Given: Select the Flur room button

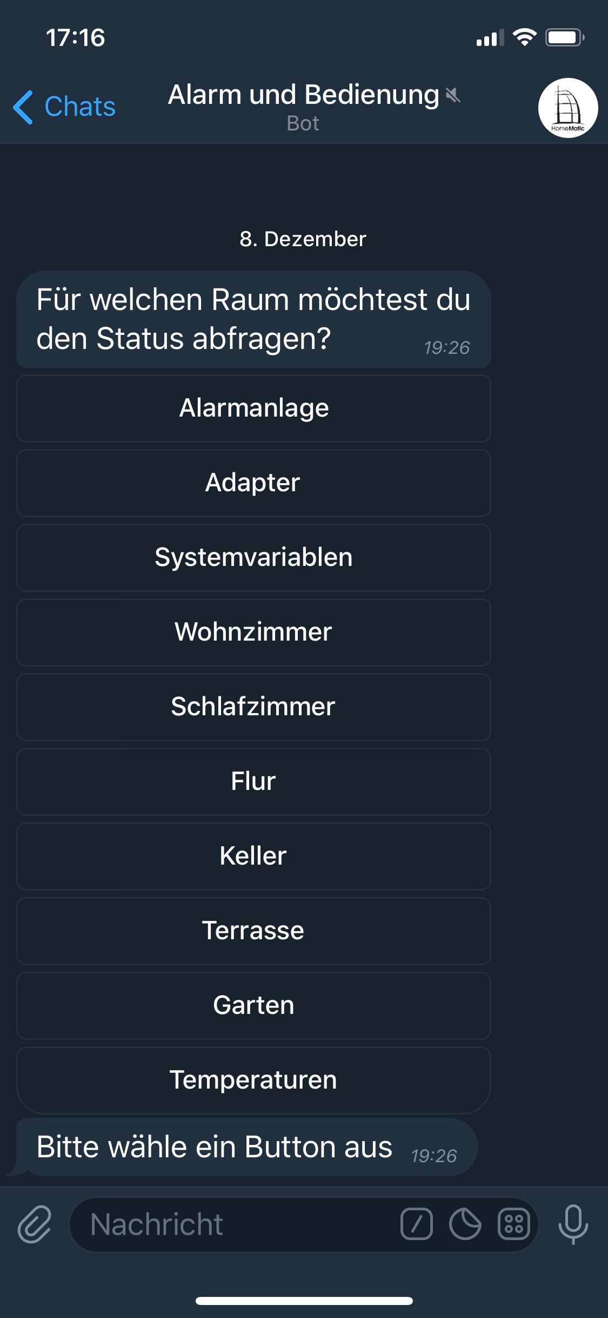Looking at the screenshot, I should click(253, 781).
